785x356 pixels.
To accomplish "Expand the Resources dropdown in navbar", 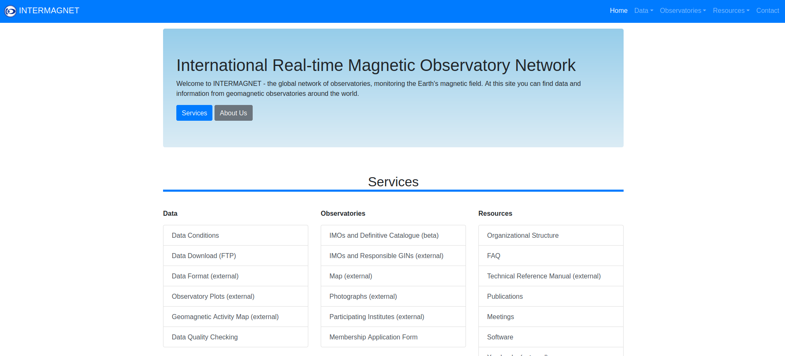I will (x=731, y=11).
